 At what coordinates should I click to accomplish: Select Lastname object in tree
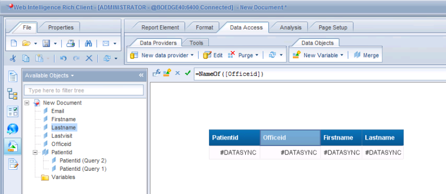(63, 127)
